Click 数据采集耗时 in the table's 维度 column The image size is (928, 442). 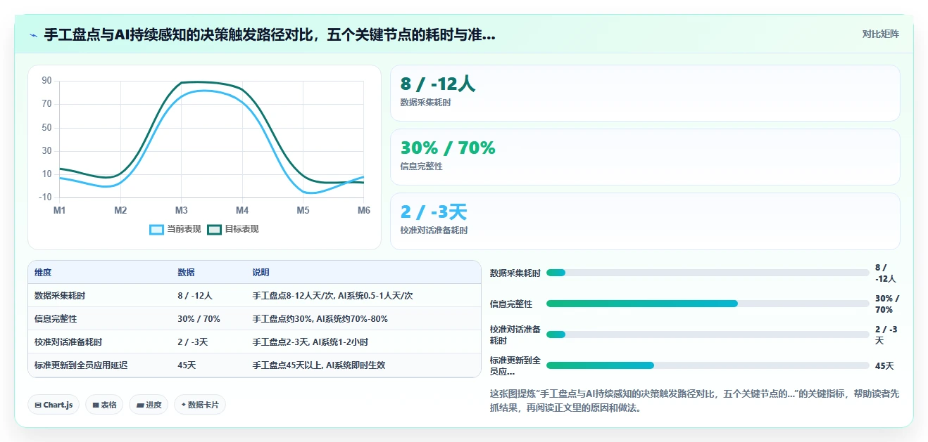(x=60, y=296)
